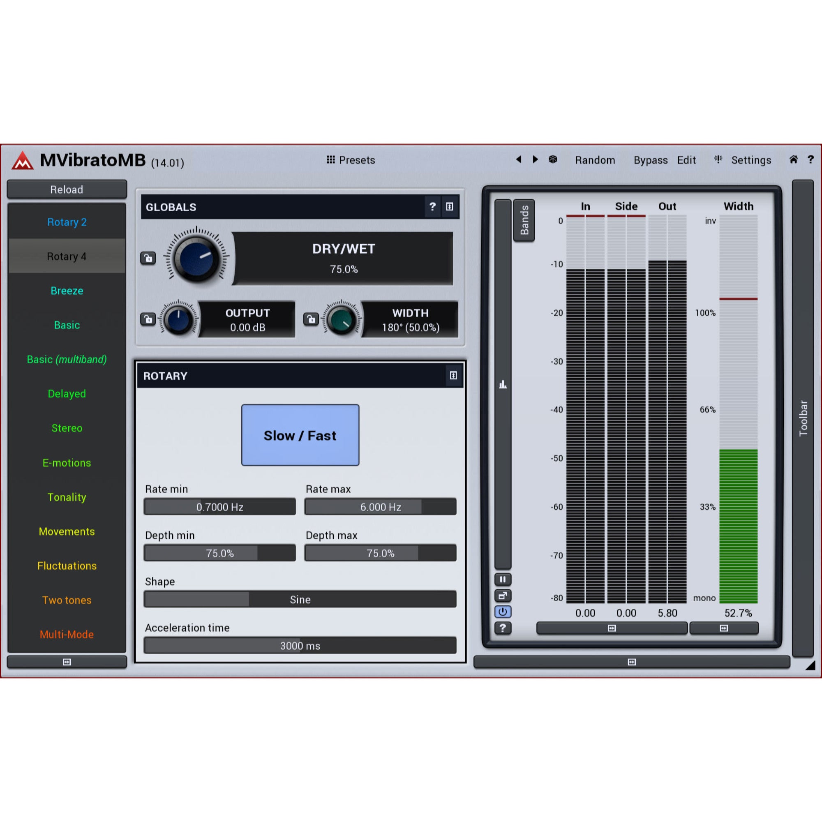822x822 pixels.
Task: Click the random dice icon
Action: point(553,159)
